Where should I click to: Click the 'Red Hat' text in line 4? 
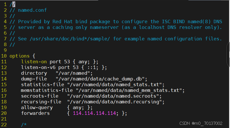point(62,22)
